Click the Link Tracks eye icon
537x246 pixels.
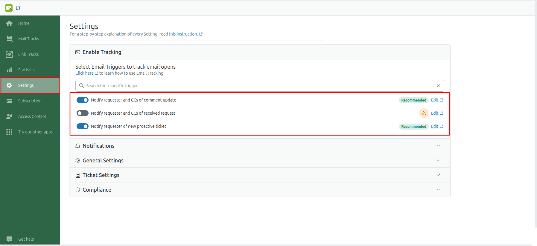coord(9,54)
